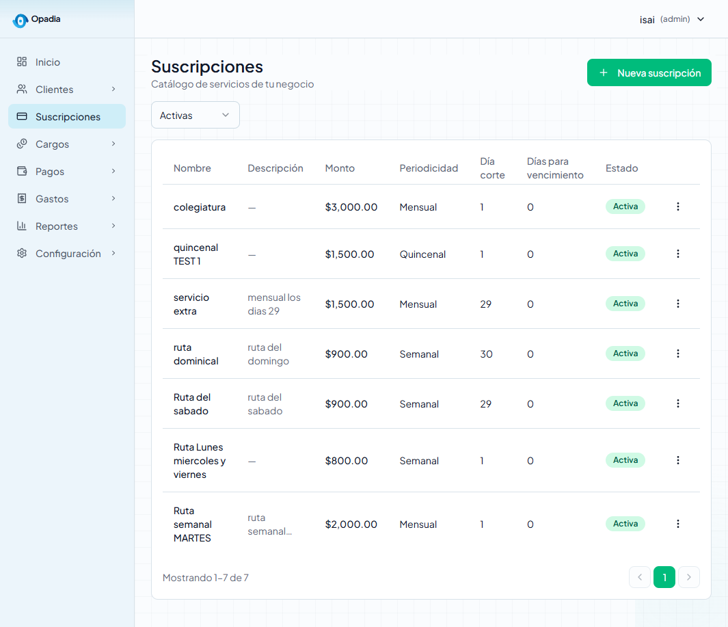728x627 pixels.
Task: Click the Nueva suscripción button
Action: [649, 72]
